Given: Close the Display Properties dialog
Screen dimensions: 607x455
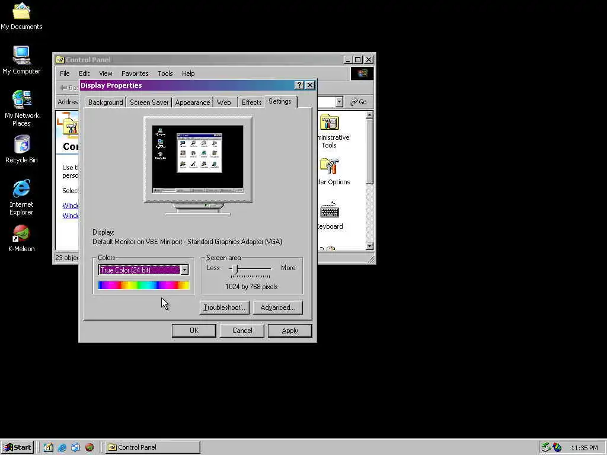Looking at the screenshot, I should pyautogui.click(x=310, y=85).
